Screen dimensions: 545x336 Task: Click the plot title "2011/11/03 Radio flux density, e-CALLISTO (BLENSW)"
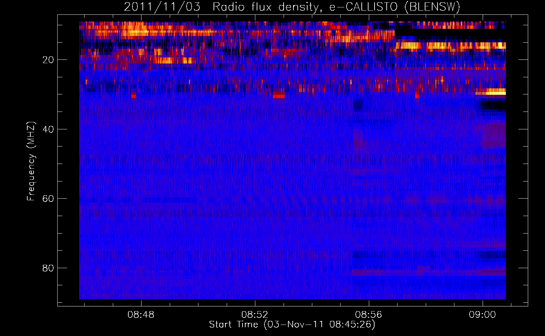click(x=292, y=7)
